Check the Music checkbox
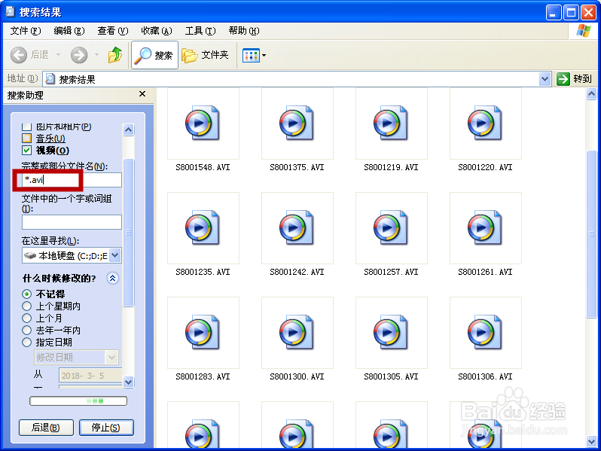 coord(26,139)
